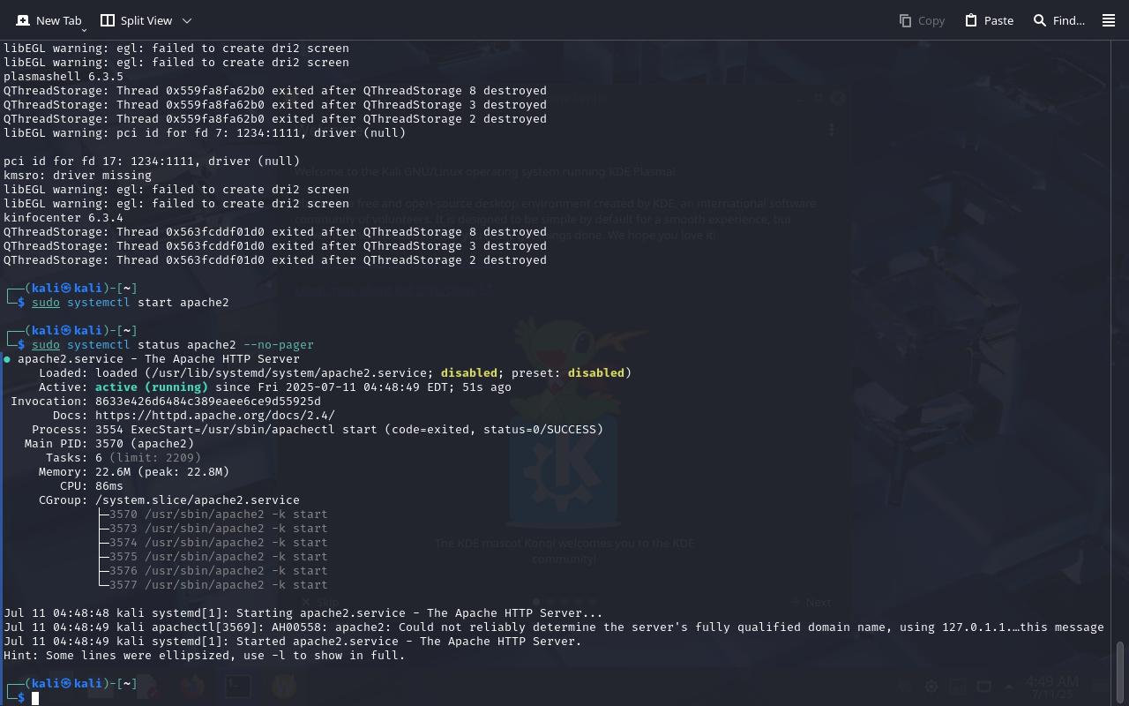Click the 'systemctl status apache2 --no-pager' command line
This screenshot has width=1129, height=706.
[173, 345]
